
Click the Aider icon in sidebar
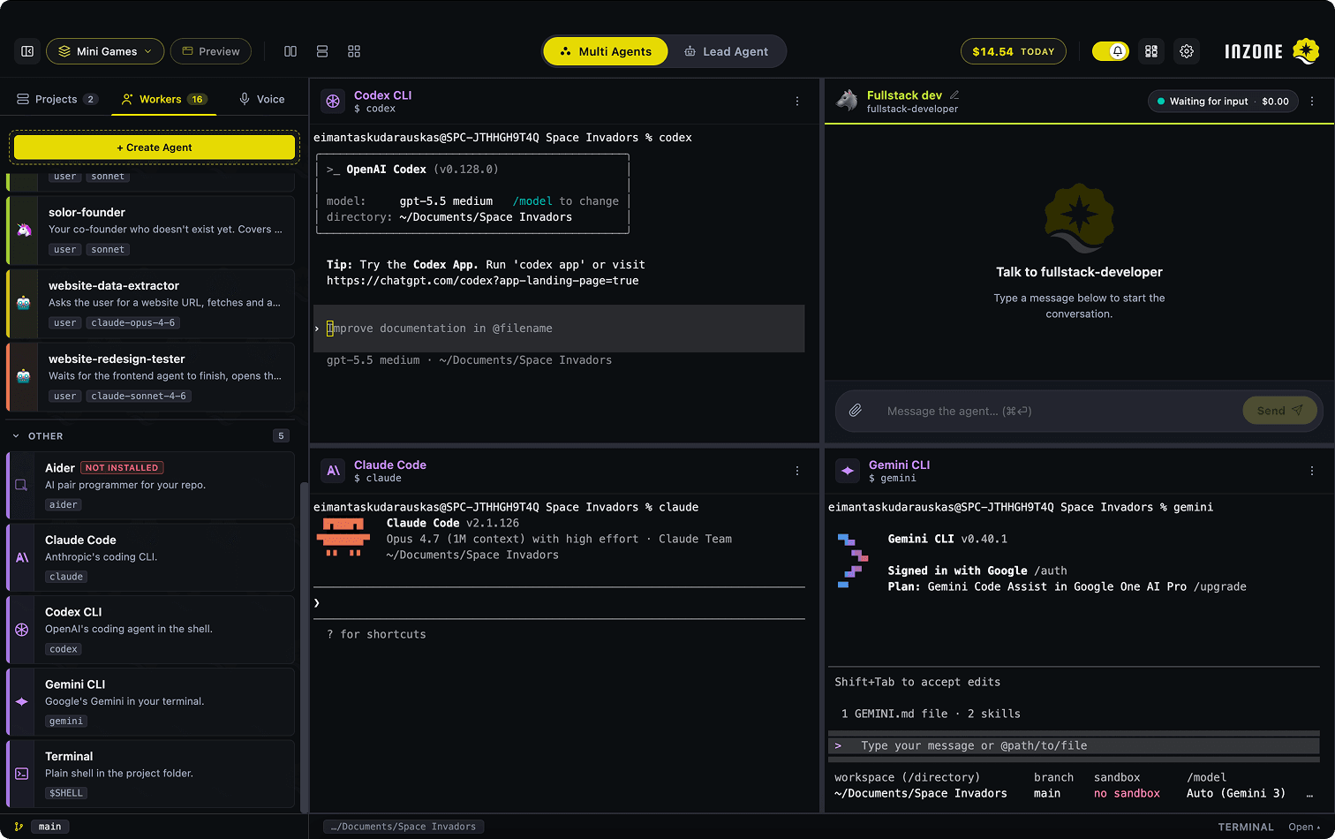(22, 485)
